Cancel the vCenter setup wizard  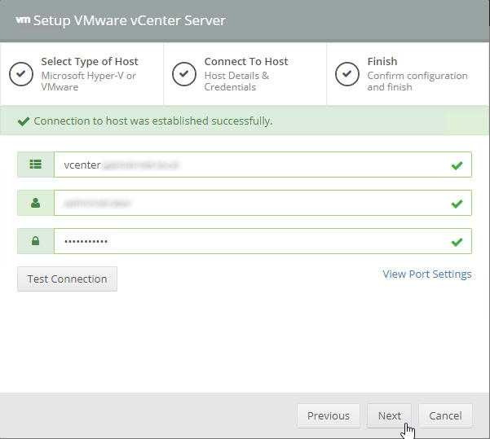tap(445, 415)
